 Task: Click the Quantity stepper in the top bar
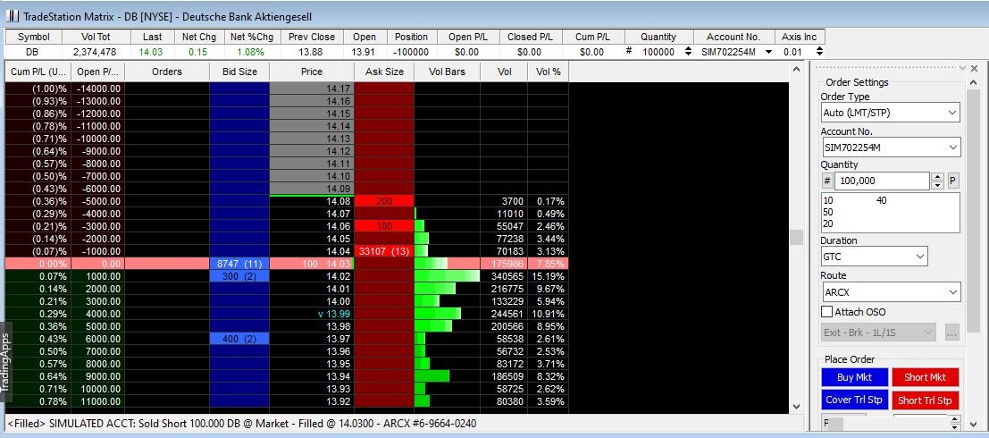point(688,53)
